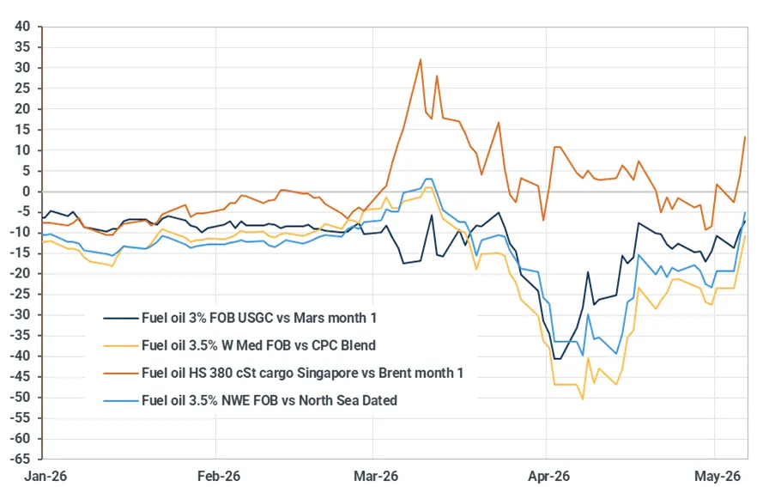Click the Feb-26 x-axis label
The height and width of the screenshot is (487, 775).
[219, 476]
